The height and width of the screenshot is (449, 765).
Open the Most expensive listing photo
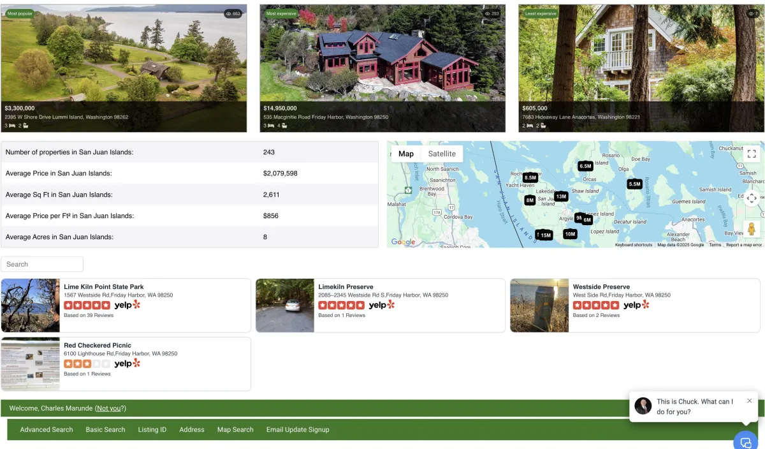click(x=382, y=68)
